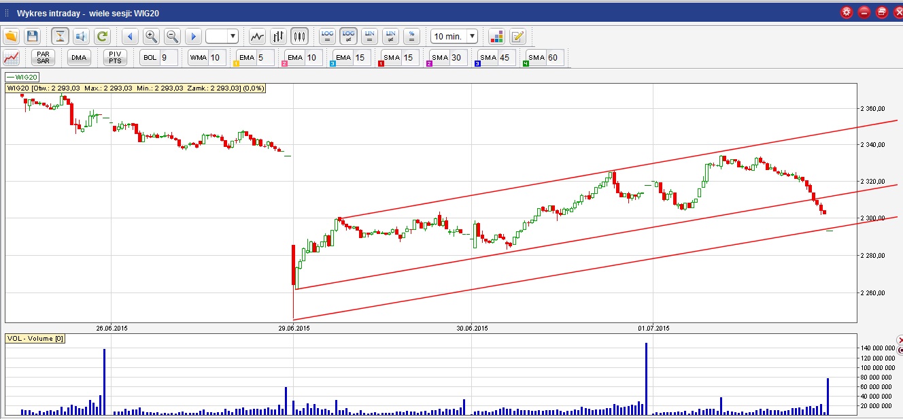903x419 pixels.
Task: Toggle the hourglass button in the toolbar
Action: [61, 36]
